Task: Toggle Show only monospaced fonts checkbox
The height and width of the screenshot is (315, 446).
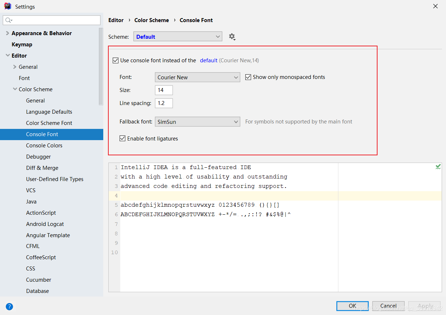Action: tap(248, 77)
